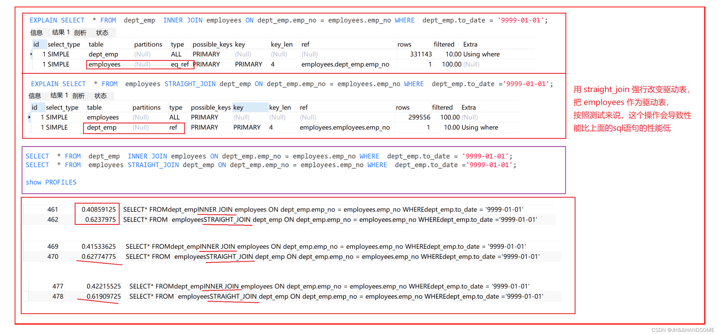Select the Using where cell in the first grid

point(481,54)
